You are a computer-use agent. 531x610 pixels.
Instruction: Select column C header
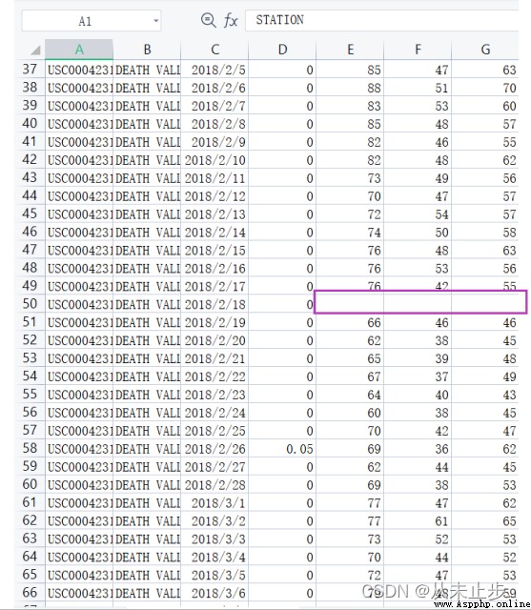214,50
